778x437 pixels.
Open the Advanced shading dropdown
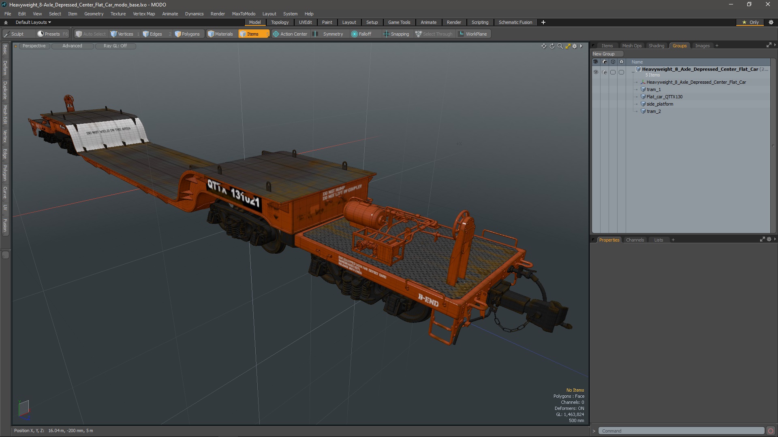[x=72, y=46]
